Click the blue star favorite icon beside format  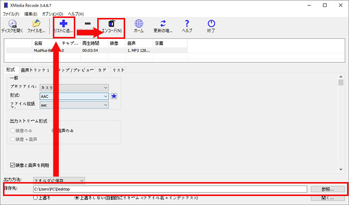point(114,96)
